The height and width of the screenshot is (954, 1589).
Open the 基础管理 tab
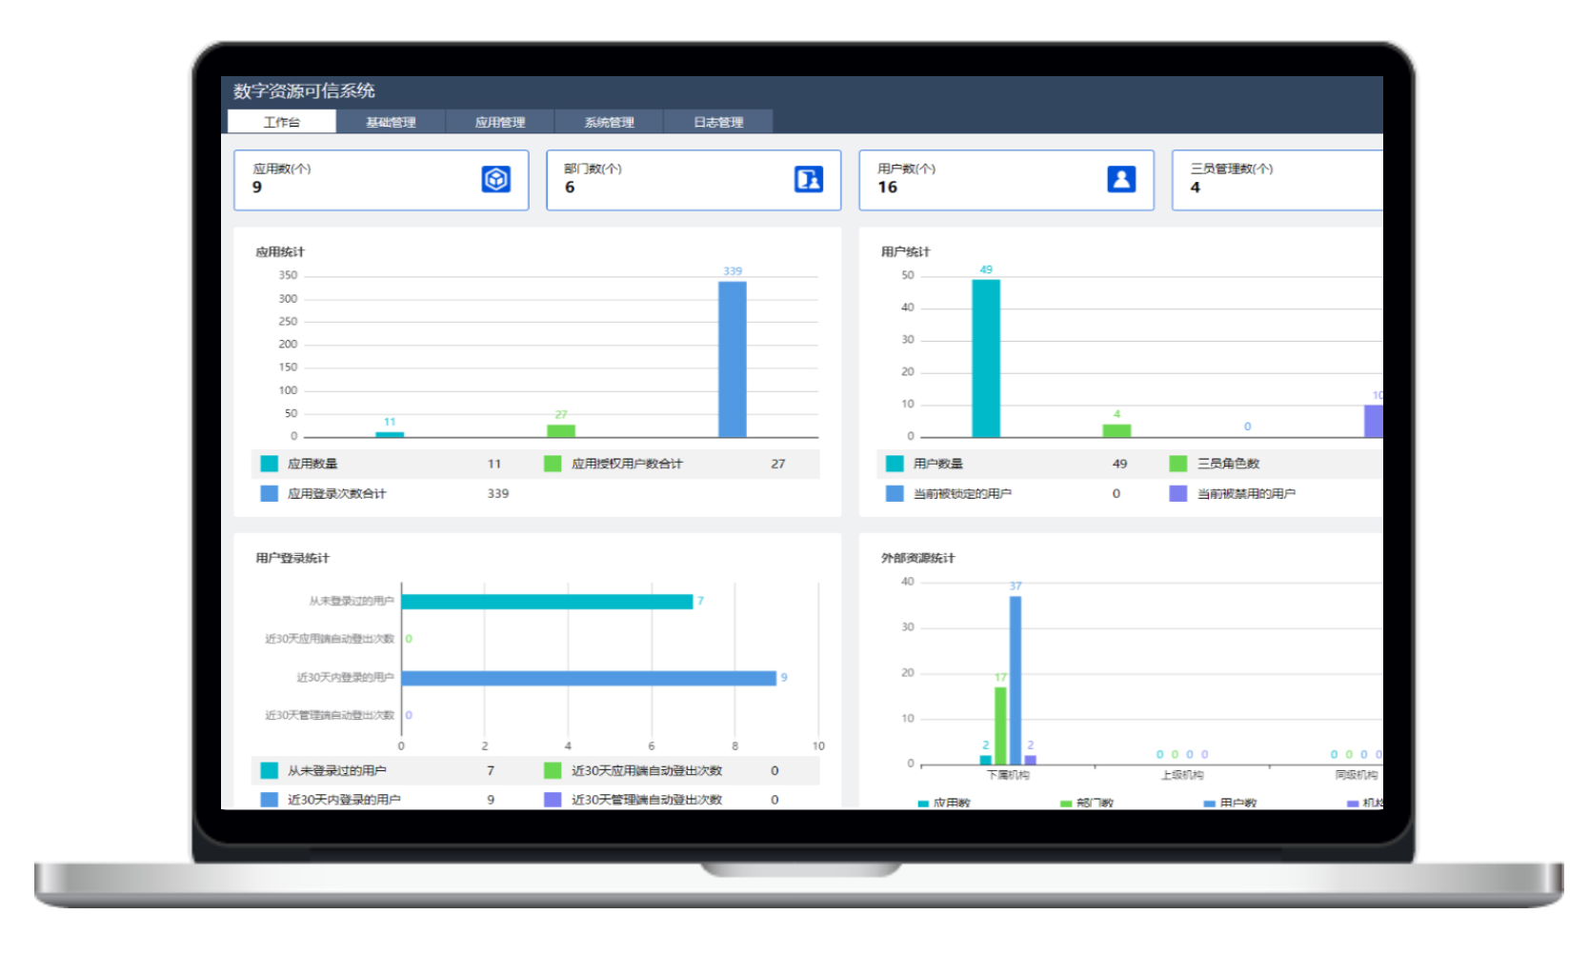point(391,122)
